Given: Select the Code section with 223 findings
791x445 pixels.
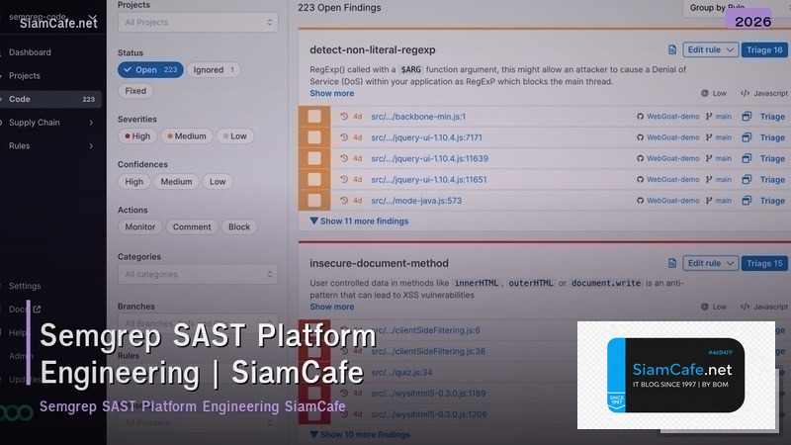Looking at the screenshot, I should [x=50, y=100].
